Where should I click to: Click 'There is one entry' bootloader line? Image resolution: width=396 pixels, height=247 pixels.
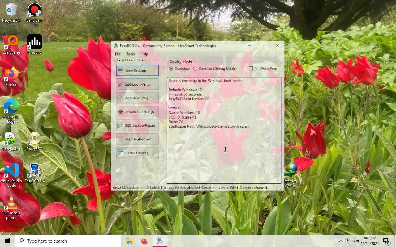pos(205,81)
